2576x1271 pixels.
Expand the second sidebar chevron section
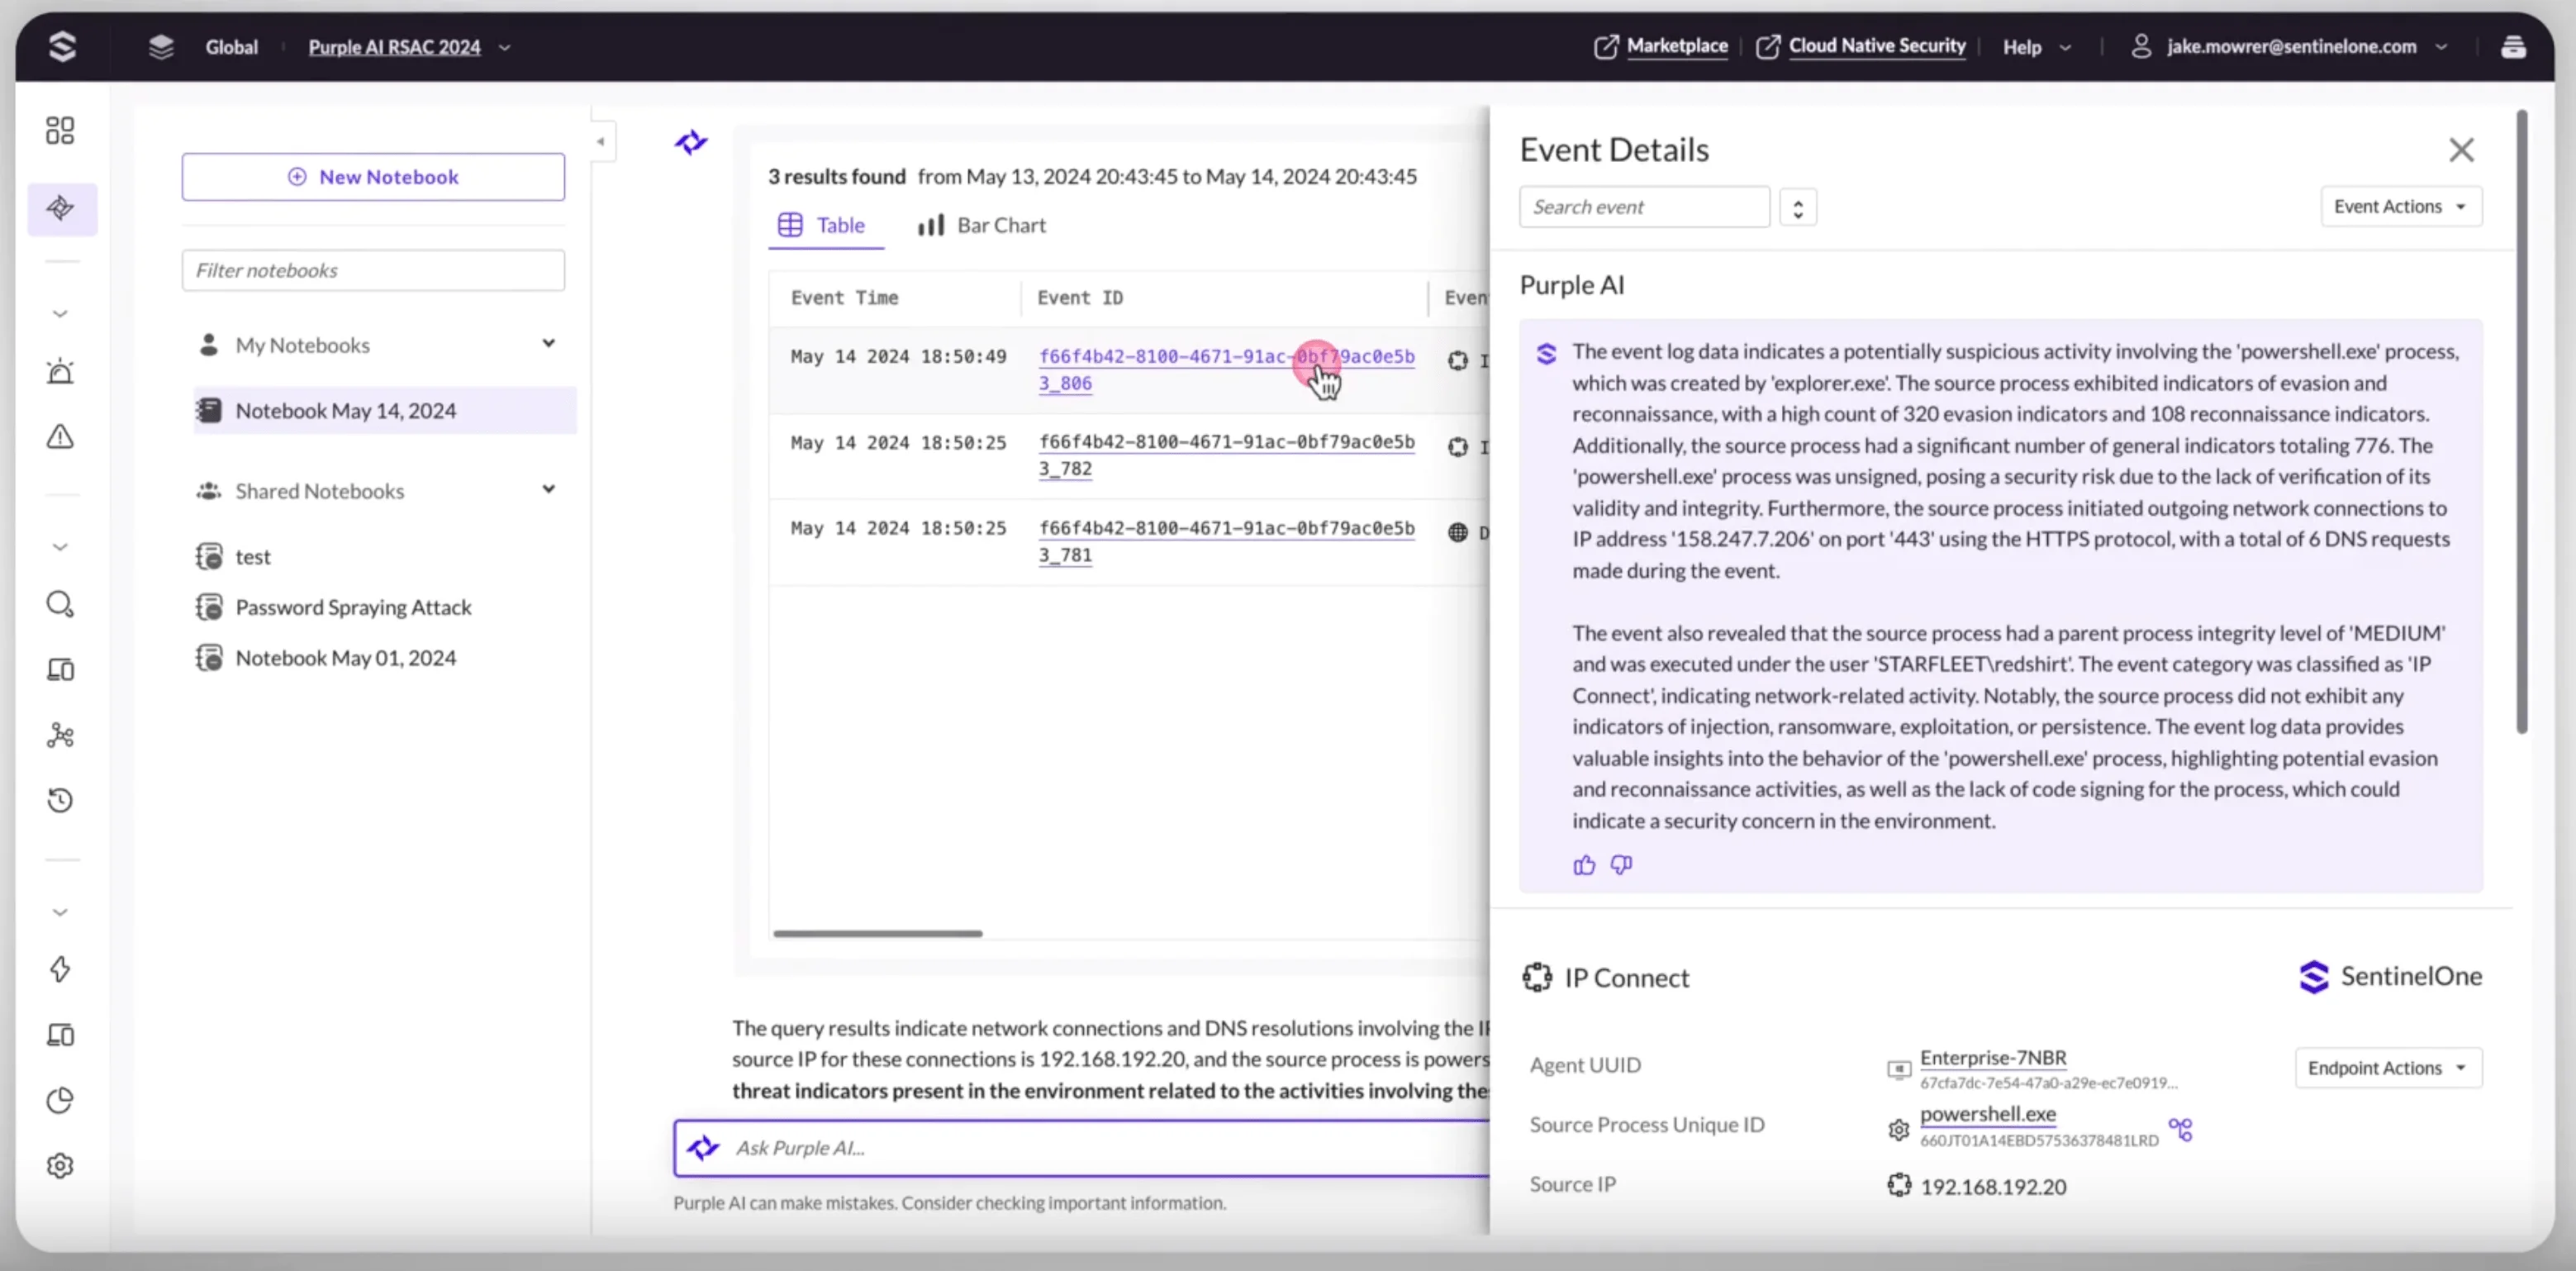[x=60, y=547]
